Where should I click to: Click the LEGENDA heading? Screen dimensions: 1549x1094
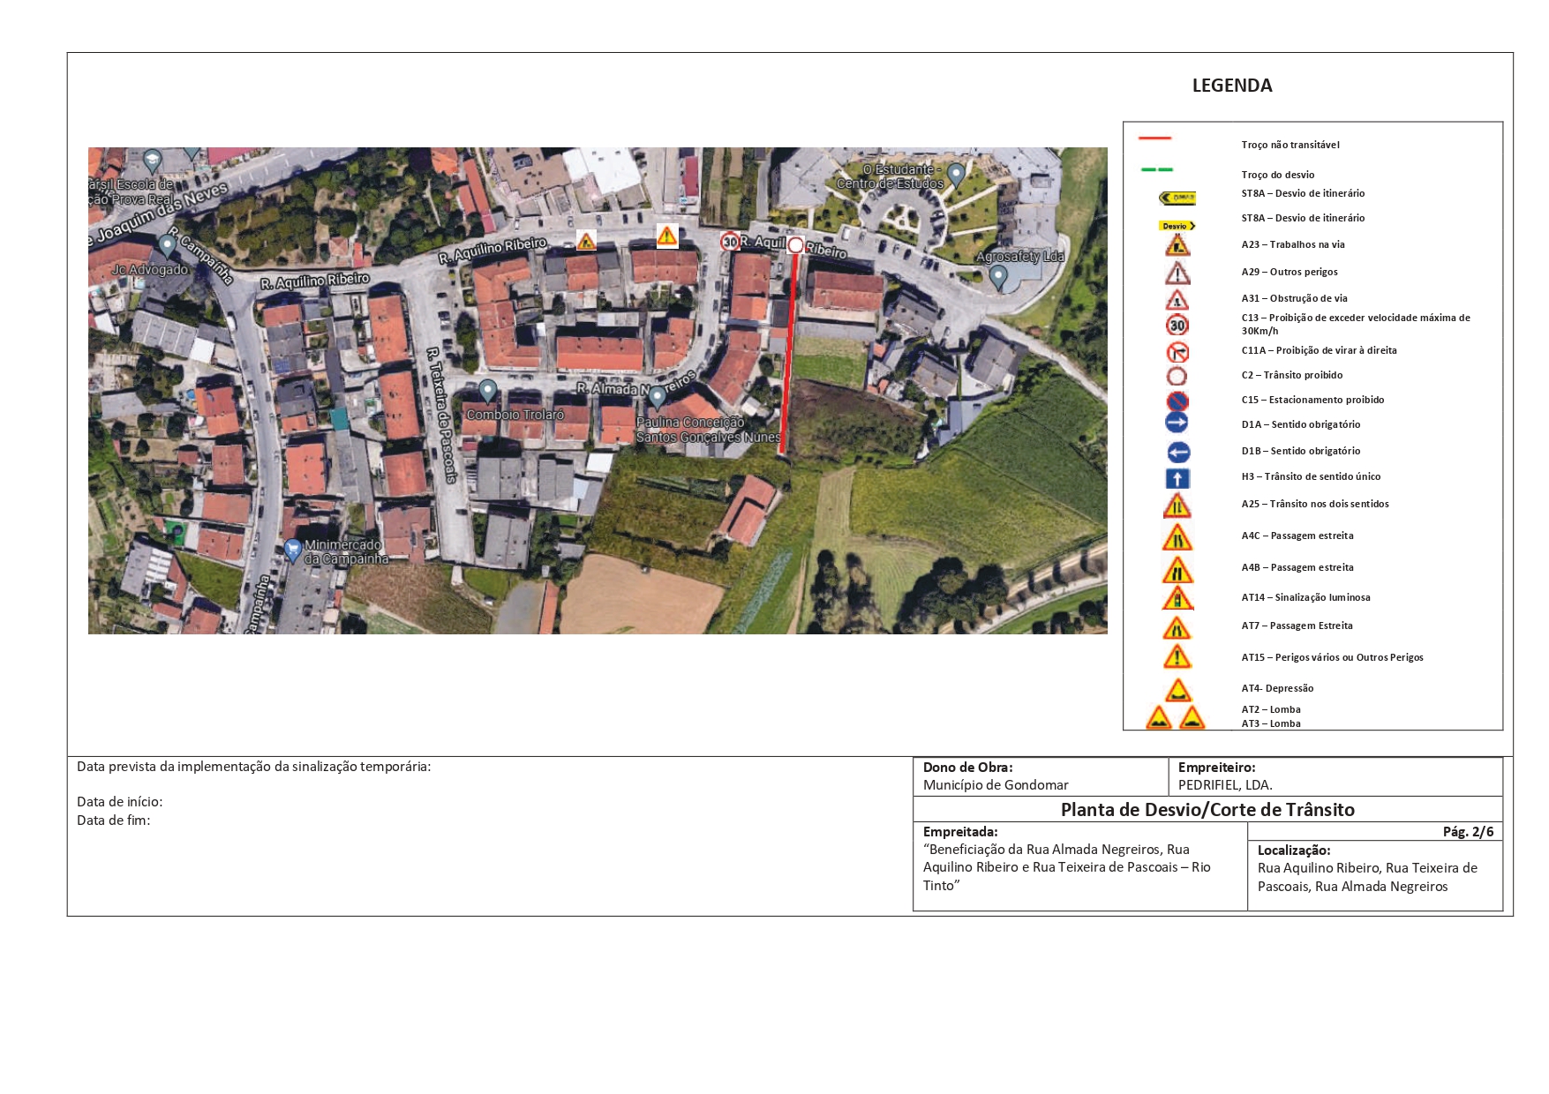tap(1232, 86)
